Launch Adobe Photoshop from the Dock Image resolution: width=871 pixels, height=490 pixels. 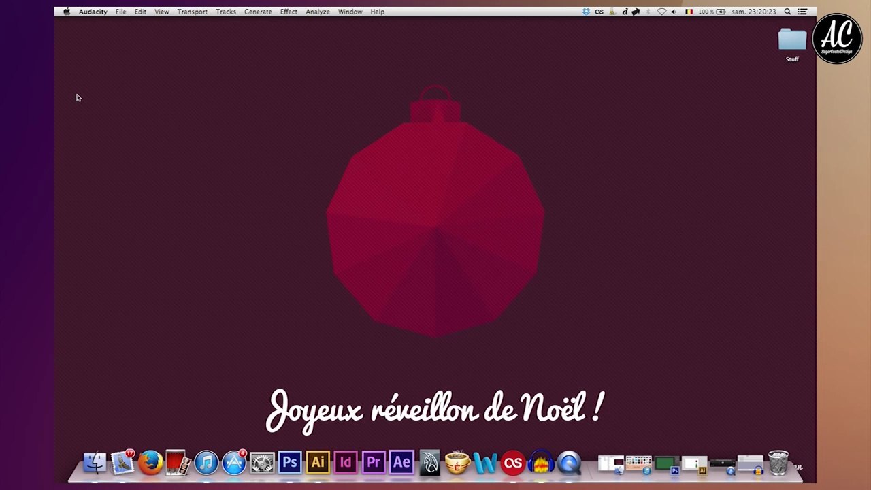click(290, 463)
